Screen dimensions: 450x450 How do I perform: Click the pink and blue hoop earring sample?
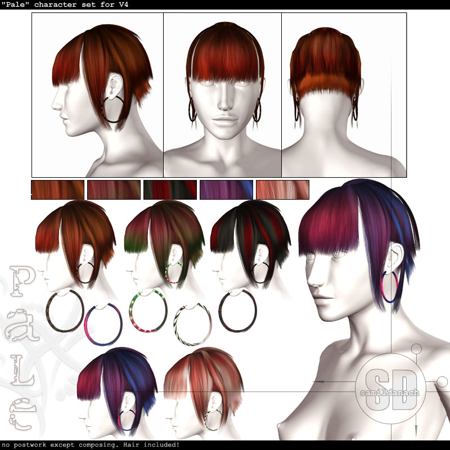103,325
